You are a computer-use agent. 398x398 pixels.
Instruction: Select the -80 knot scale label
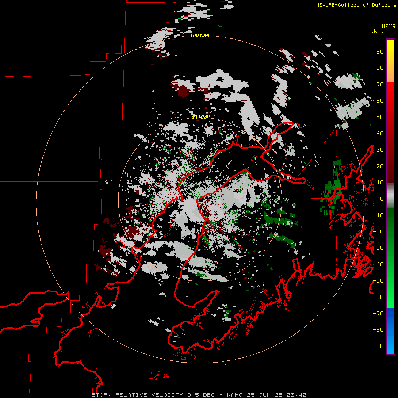[x=378, y=330]
